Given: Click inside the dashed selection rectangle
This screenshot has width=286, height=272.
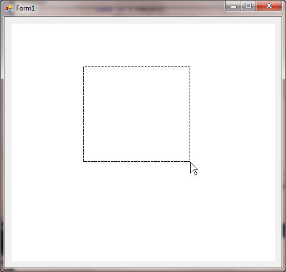Looking at the screenshot, I should point(137,114).
